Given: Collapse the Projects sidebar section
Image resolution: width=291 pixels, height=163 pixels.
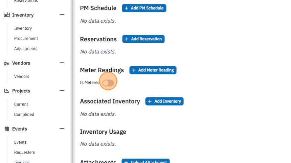Looking at the screenshot, I should click(62, 91).
